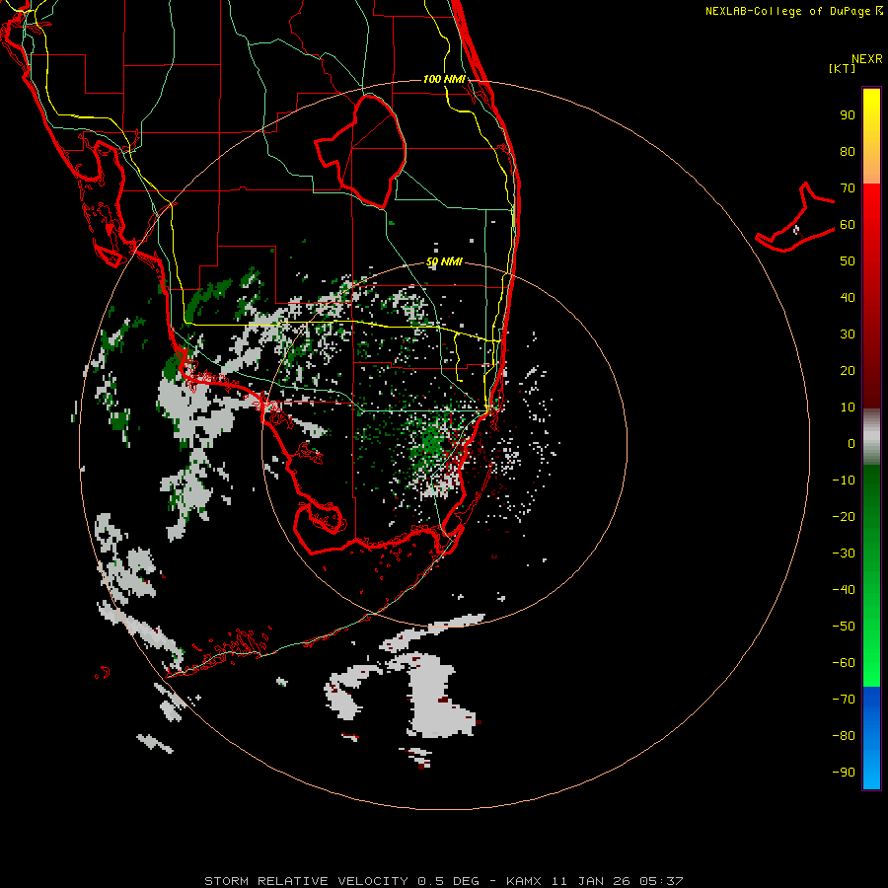
Task: Click the 40 value on the velocity scale
Action: point(848,298)
